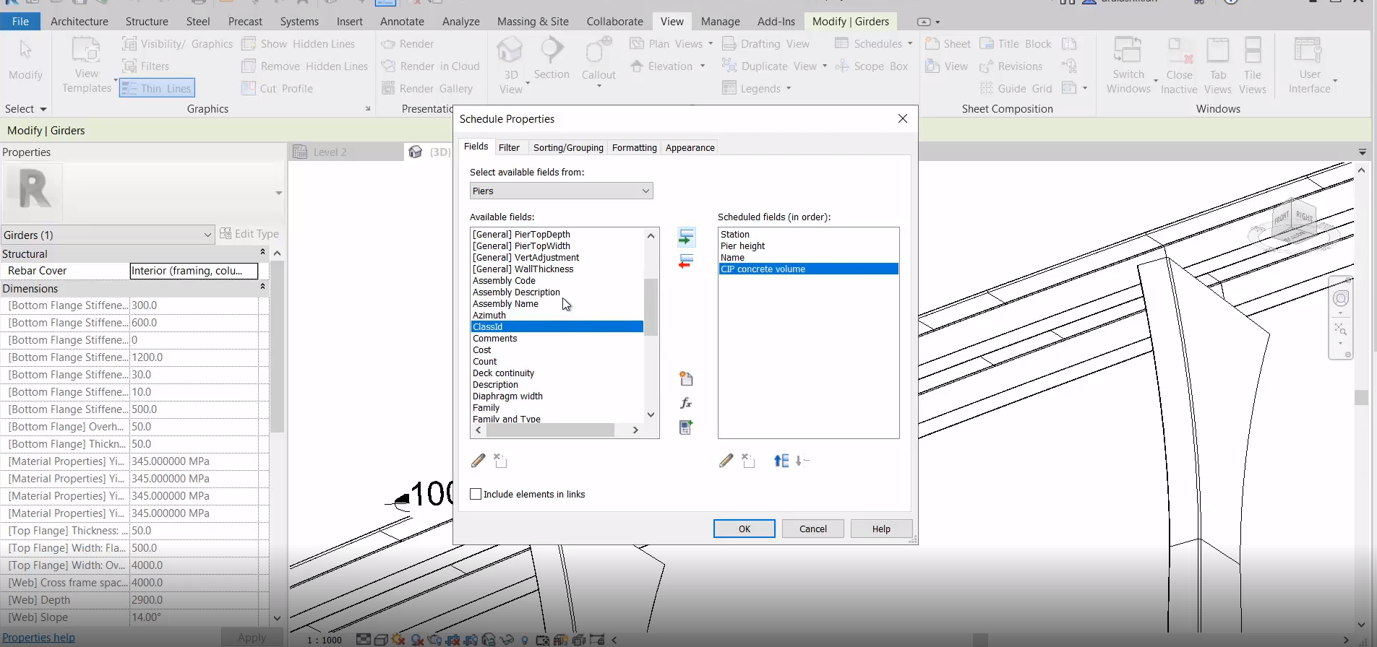Click the Move parameter up icon
Screen dimensions: 1377x647
pos(781,461)
